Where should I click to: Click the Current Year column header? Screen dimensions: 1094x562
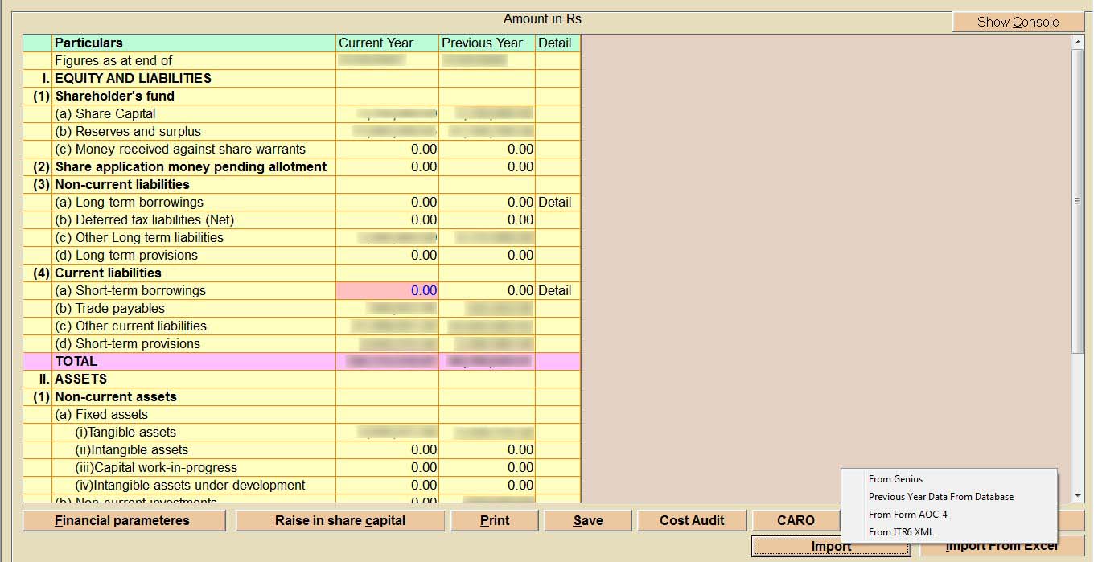387,43
